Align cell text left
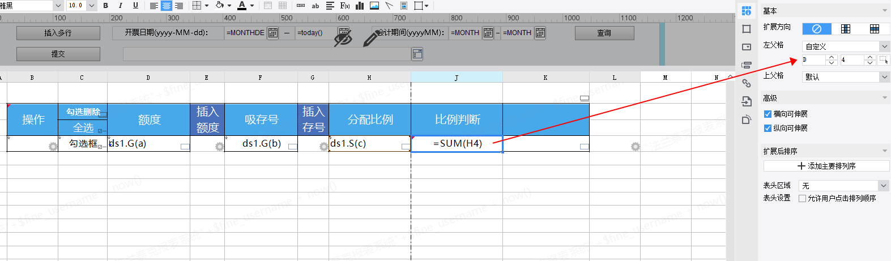891x261 pixels. tap(154, 6)
